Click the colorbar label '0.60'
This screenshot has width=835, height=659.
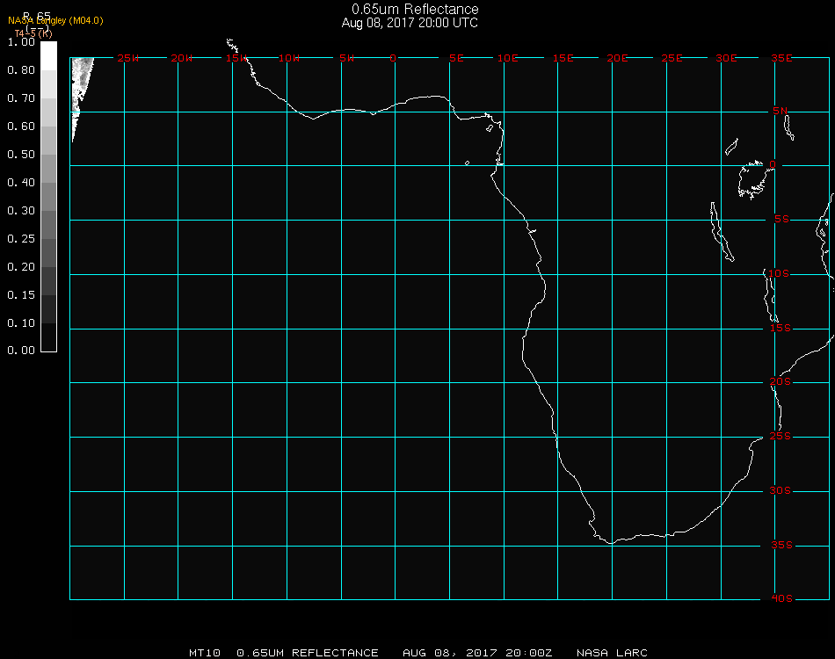pos(21,127)
